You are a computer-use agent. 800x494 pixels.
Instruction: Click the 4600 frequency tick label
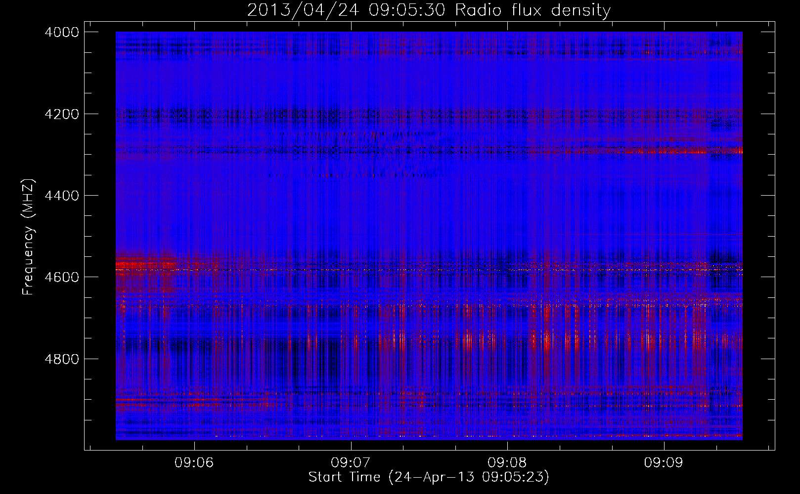point(62,277)
